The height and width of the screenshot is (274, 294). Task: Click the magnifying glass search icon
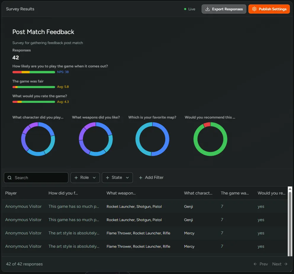tap(9, 178)
